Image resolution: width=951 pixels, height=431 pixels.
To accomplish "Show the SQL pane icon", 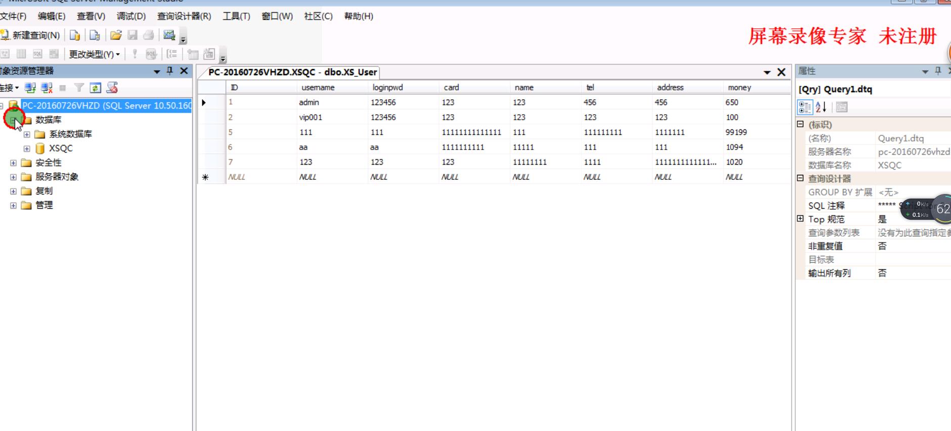I will (37, 54).
